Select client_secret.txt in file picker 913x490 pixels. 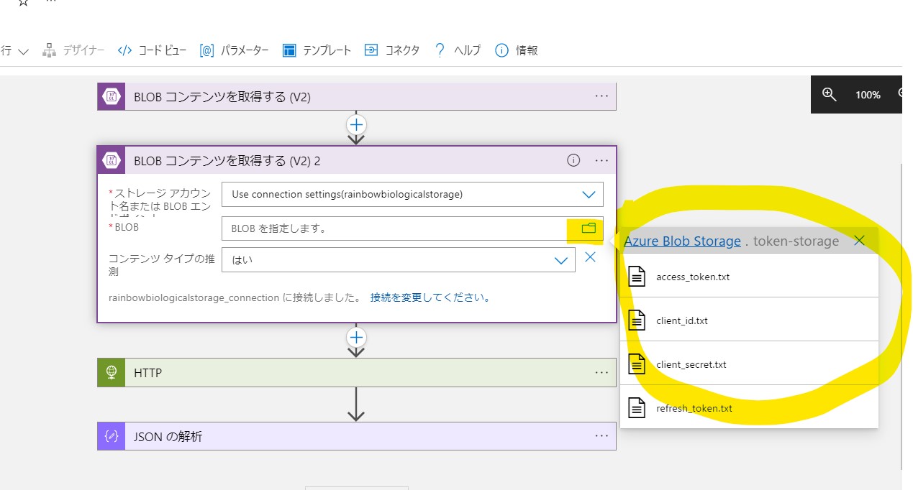(749, 364)
